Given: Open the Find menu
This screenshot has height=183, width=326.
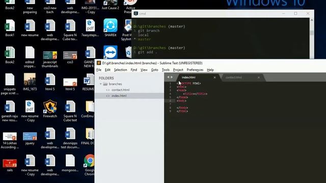Looking at the screenshot, I should coord(133,70).
